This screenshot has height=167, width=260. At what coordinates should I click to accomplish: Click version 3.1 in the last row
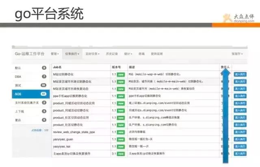(114, 154)
